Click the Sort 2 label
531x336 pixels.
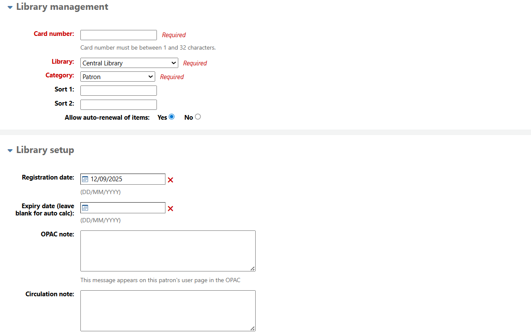coord(64,103)
